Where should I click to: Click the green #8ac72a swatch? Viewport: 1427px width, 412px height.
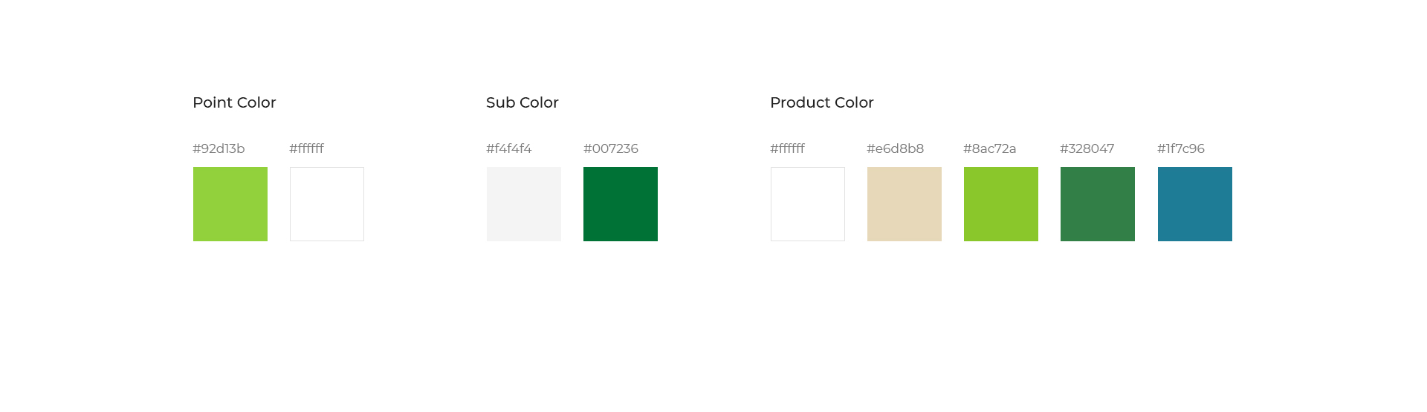[x=1001, y=204]
